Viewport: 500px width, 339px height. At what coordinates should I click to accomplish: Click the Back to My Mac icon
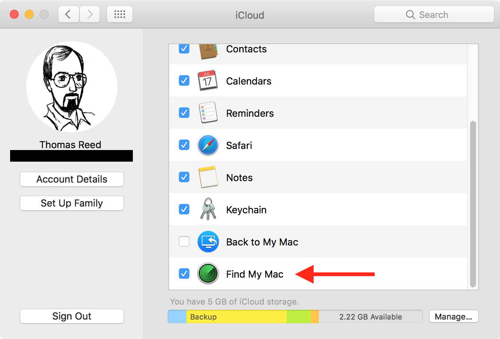208,242
